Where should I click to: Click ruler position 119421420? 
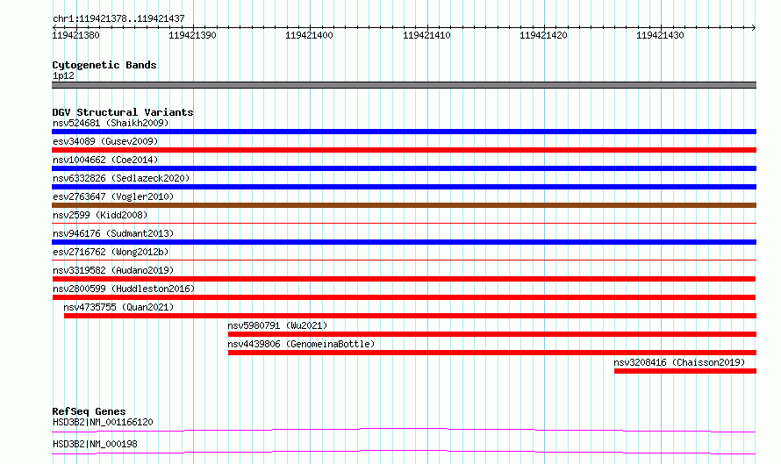click(543, 35)
